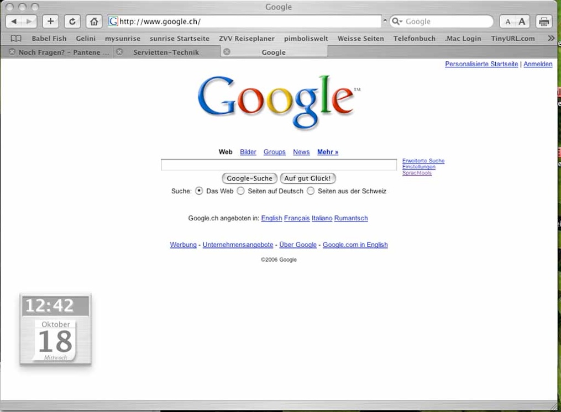Switch Google.ch to English

[x=271, y=218]
